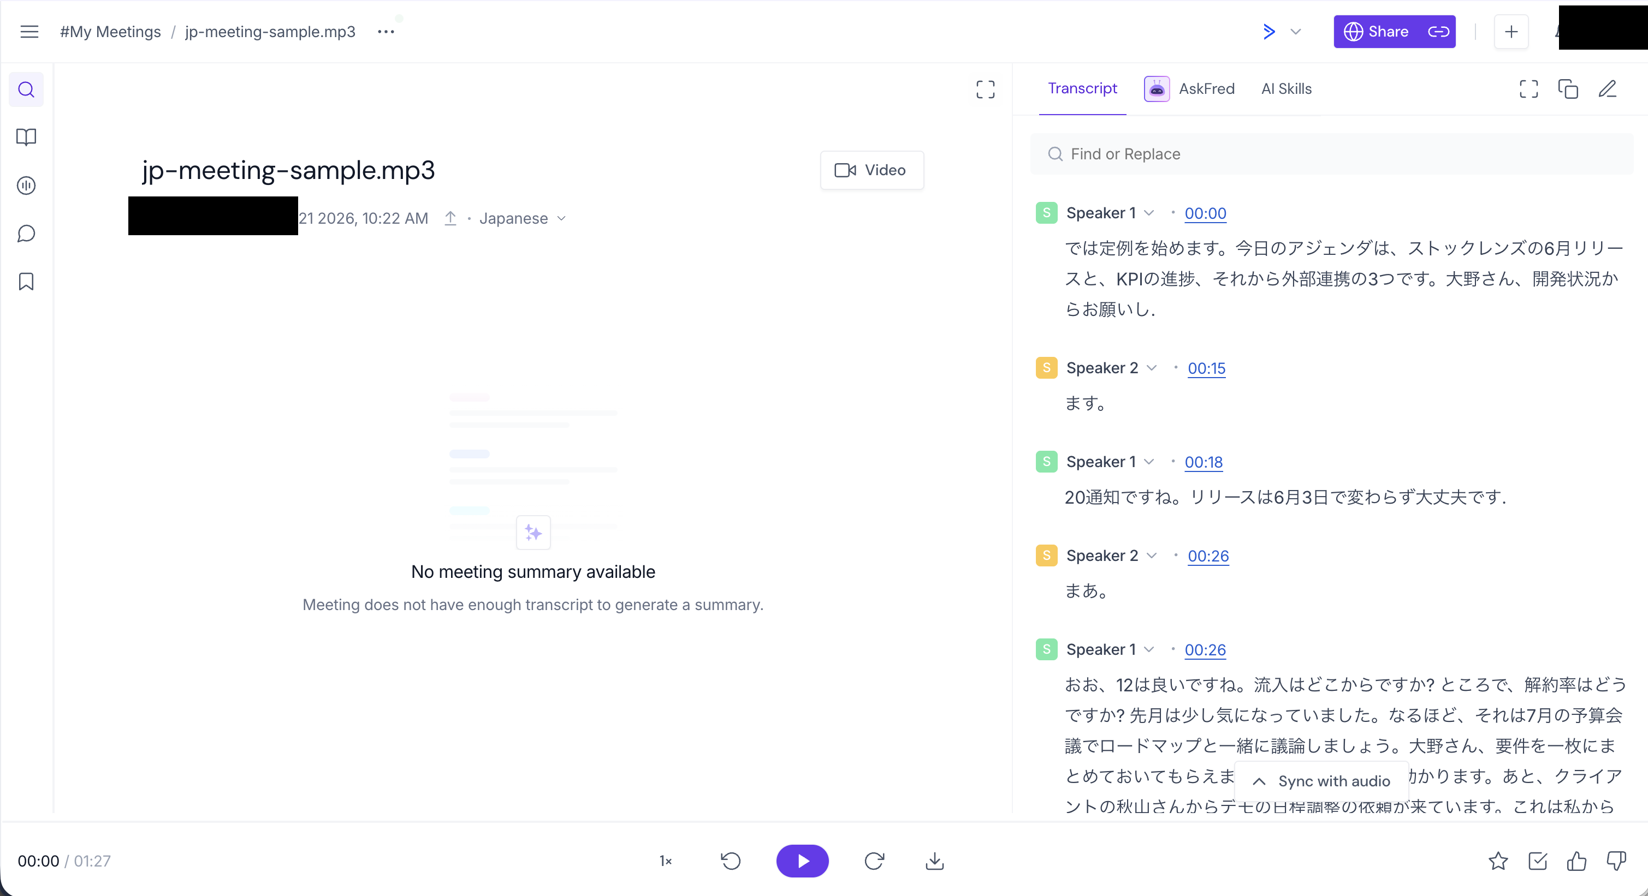Expand the transcript panel to fullscreen
Image resolution: width=1648 pixels, height=896 pixels.
point(1528,89)
